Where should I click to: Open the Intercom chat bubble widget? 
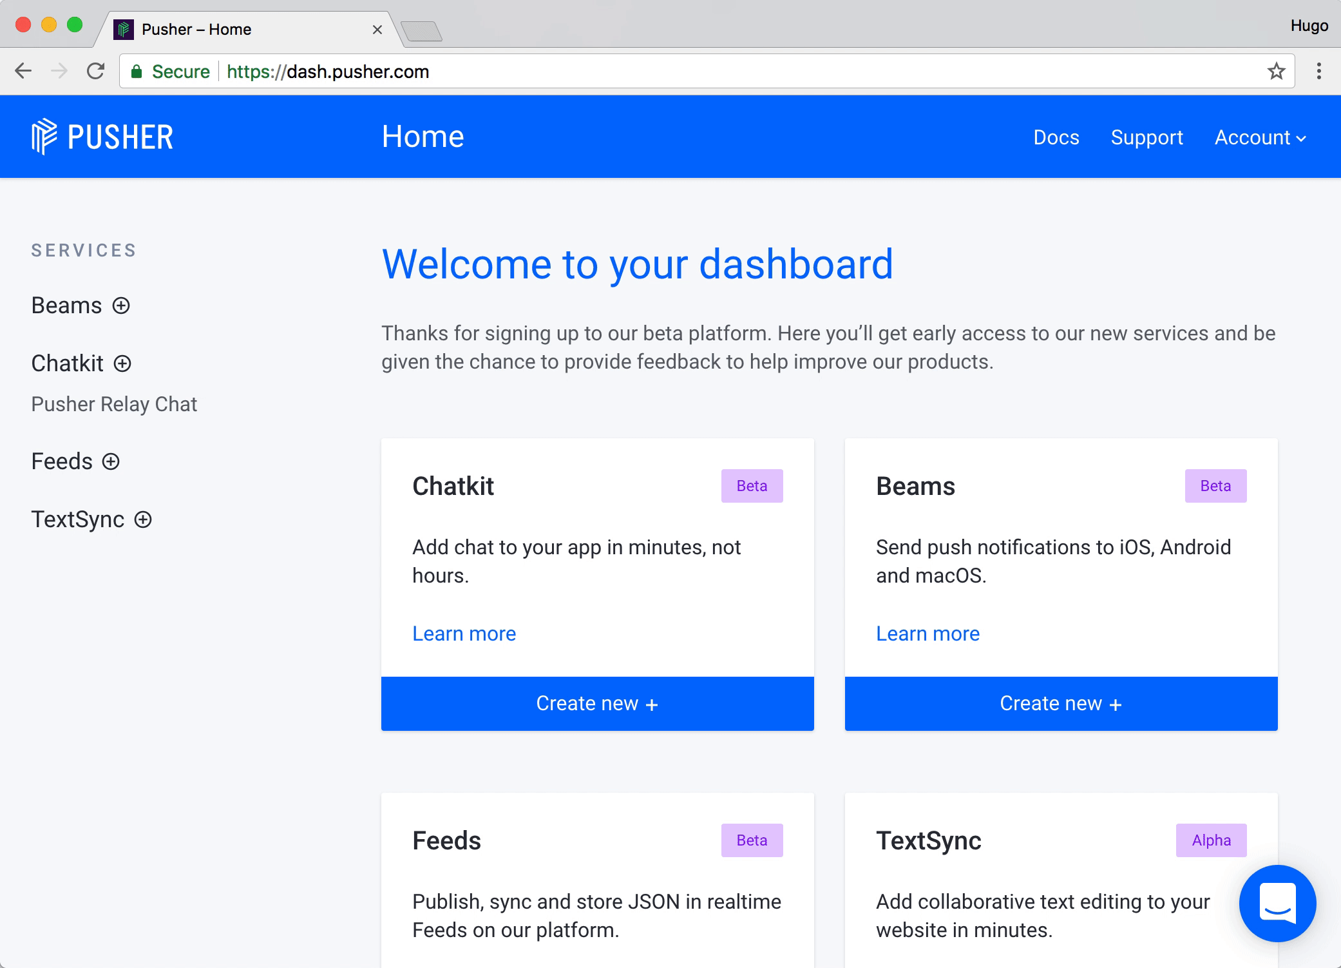coord(1277,903)
